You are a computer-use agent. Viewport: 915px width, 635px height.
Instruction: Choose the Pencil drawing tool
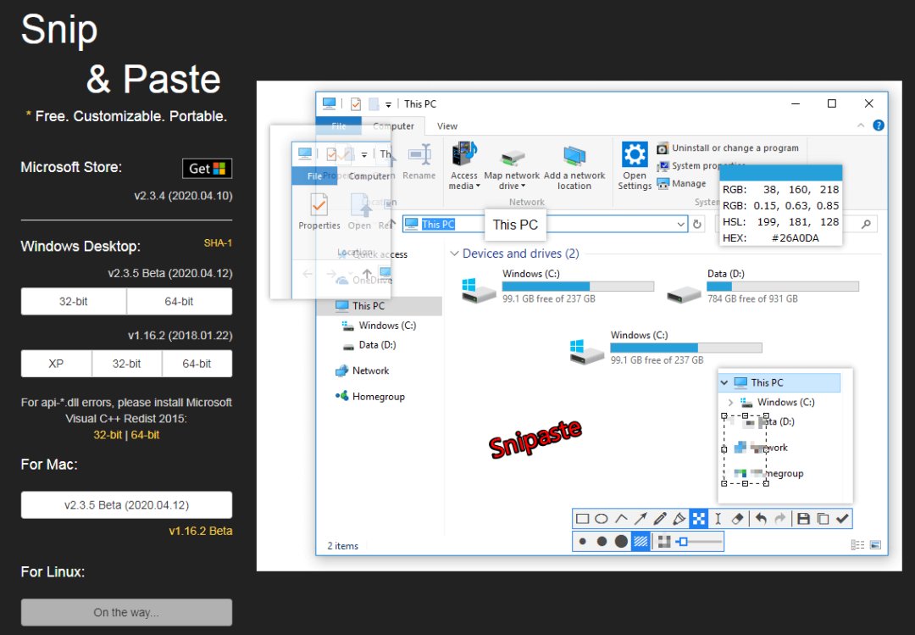(660, 519)
